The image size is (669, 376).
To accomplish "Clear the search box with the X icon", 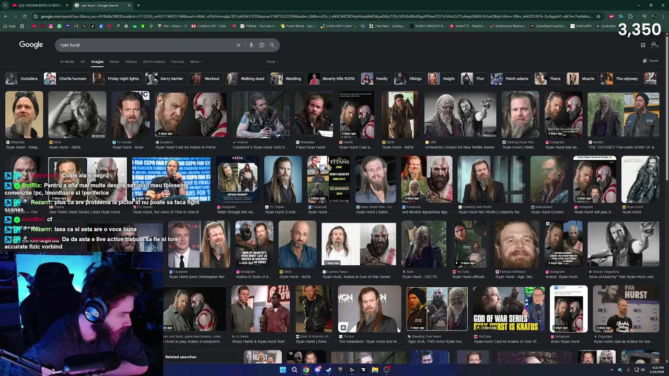I will tap(238, 45).
